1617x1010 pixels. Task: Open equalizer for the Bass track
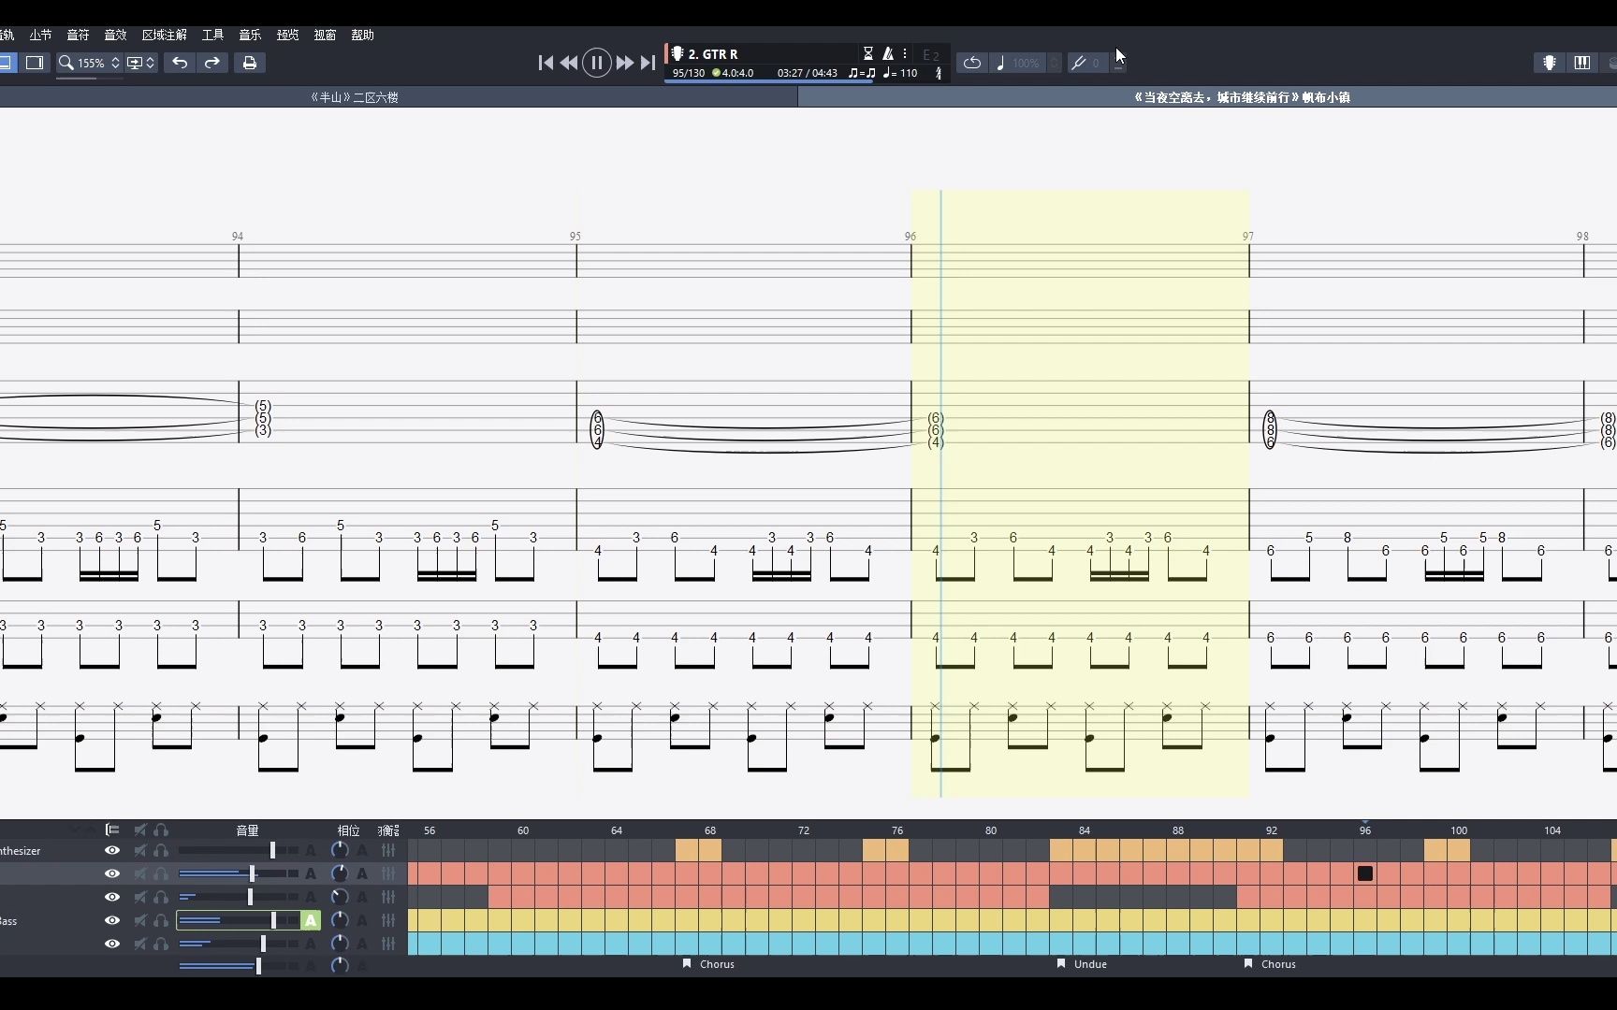click(x=388, y=920)
